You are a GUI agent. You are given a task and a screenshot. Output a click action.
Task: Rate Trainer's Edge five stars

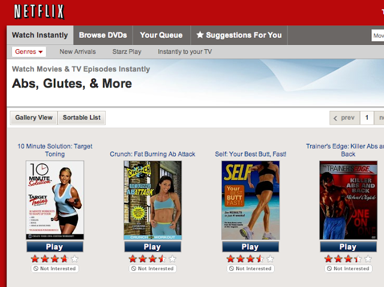368,259
